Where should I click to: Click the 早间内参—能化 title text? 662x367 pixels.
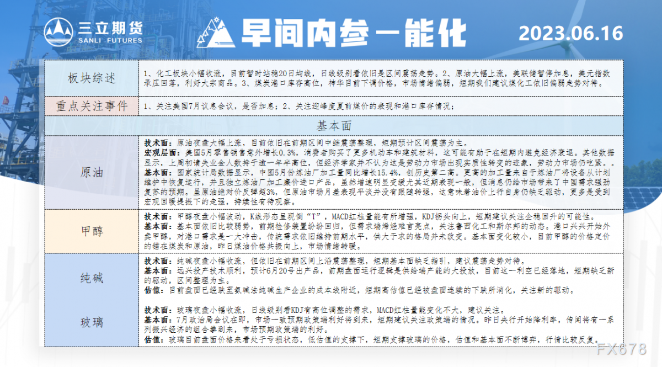[346, 34]
